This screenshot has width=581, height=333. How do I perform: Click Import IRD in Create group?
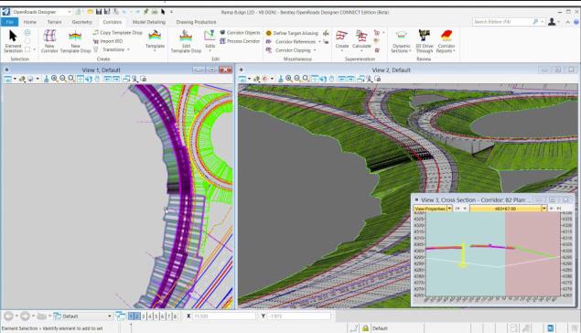point(108,41)
